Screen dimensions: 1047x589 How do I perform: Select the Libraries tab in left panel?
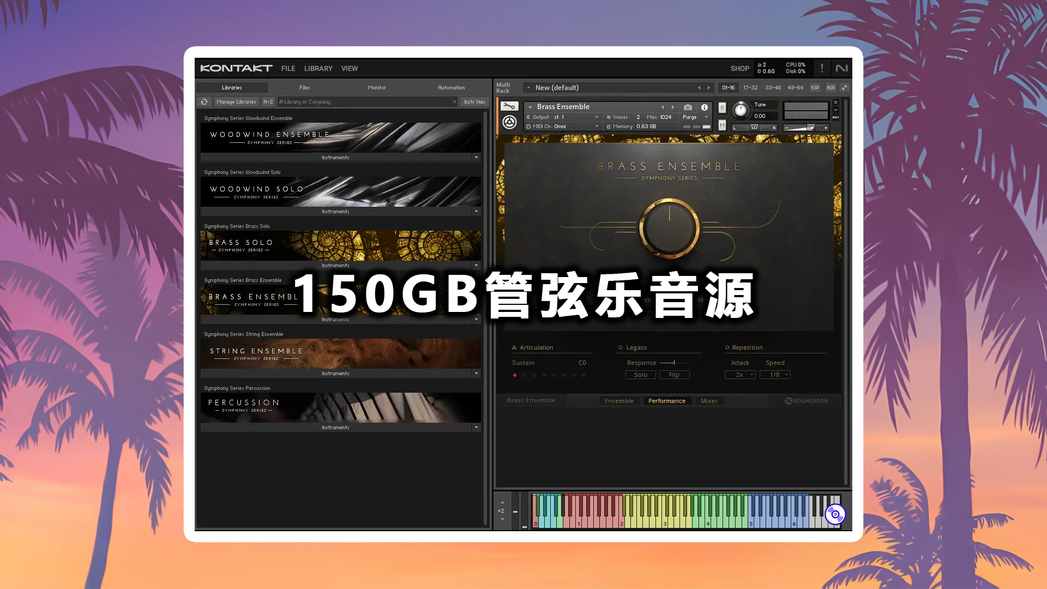tap(232, 87)
